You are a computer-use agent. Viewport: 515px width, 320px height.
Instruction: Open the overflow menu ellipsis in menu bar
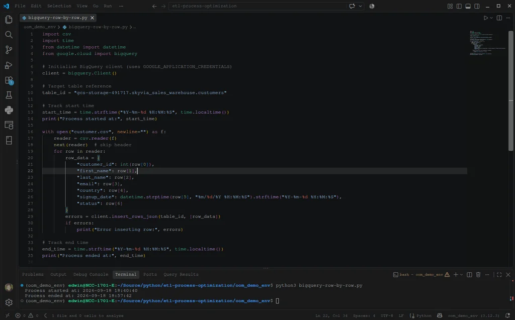tap(121, 6)
